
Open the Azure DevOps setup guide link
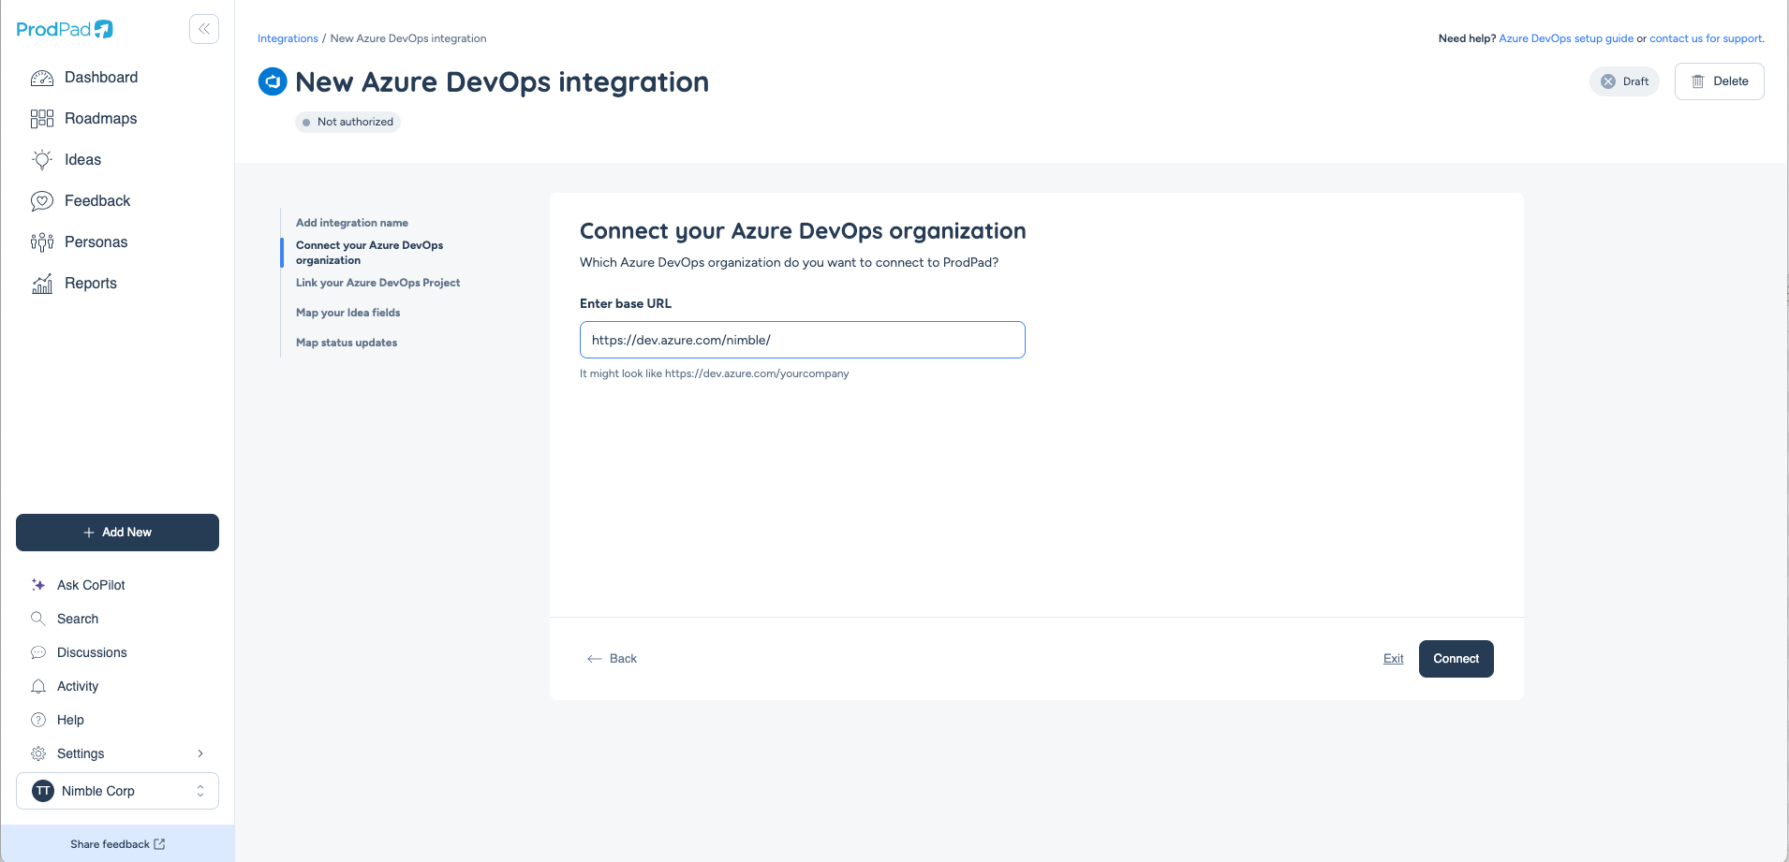[x=1566, y=38]
